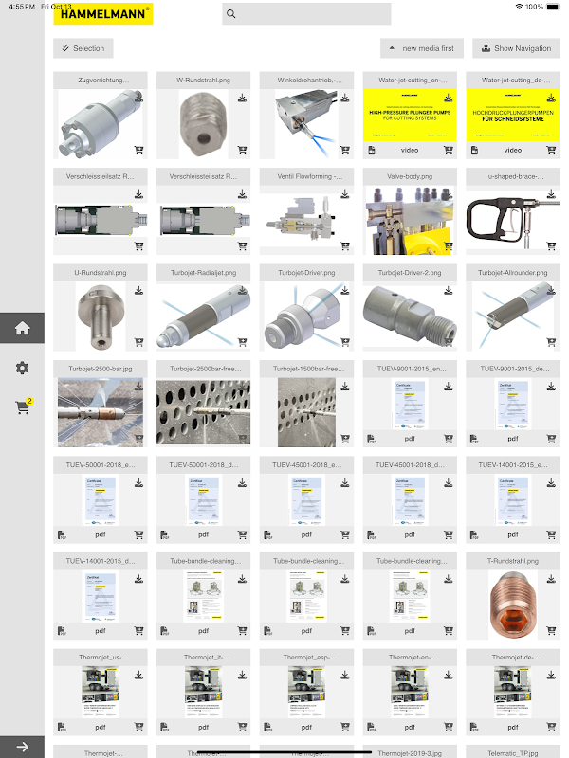The height and width of the screenshot is (758, 569).
Task: Add TUEV-9001-2015_de pdf to cart
Action: click(x=551, y=439)
